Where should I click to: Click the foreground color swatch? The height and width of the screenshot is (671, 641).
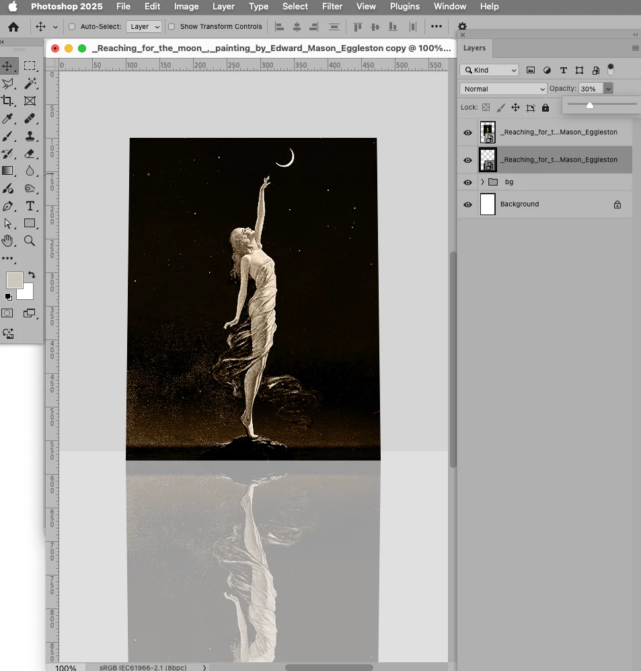[x=14, y=280]
